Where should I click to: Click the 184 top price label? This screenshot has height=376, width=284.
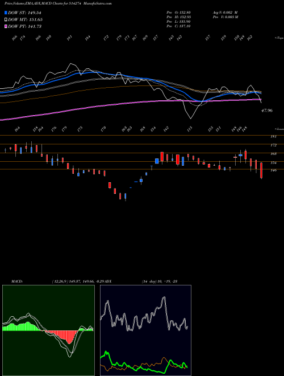88,38
